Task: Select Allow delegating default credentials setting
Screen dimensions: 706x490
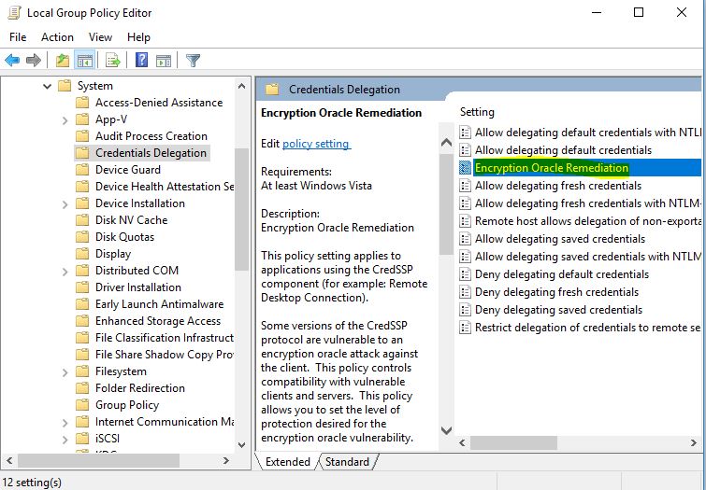Action: (x=563, y=150)
